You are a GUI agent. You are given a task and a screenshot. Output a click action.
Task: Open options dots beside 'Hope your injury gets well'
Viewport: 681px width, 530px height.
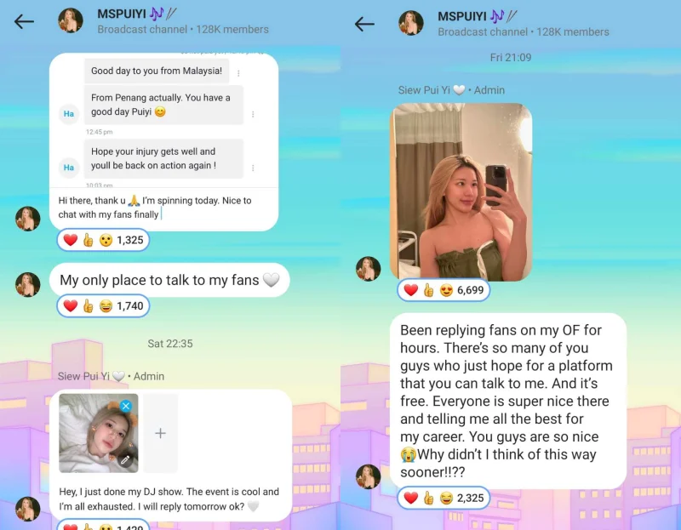[253, 168]
